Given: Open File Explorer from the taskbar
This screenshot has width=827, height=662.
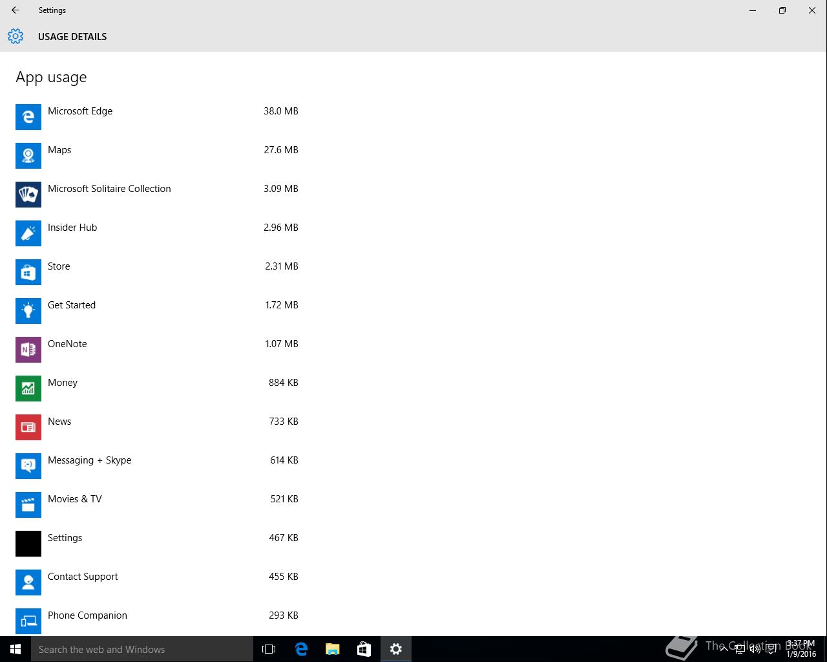Looking at the screenshot, I should 333,649.
